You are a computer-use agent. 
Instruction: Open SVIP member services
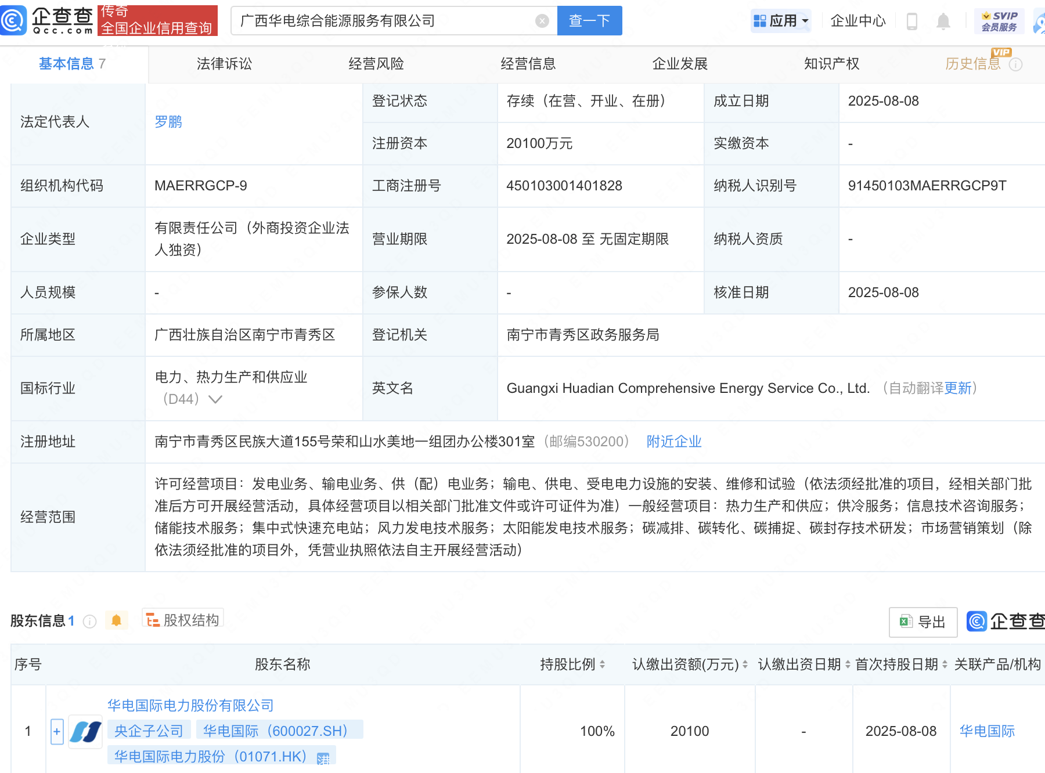pos(999,21)
